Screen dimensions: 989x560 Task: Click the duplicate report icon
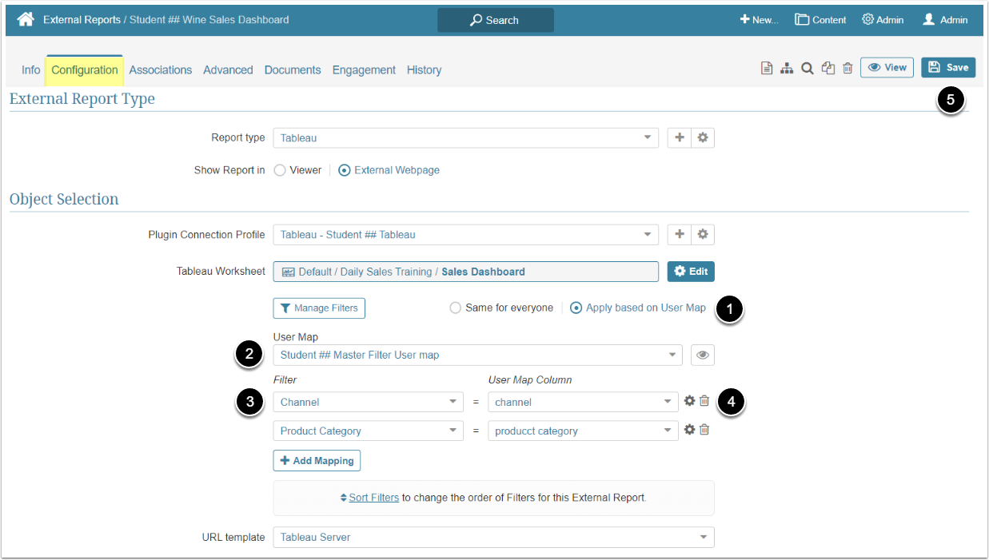(x=828, y=69)
